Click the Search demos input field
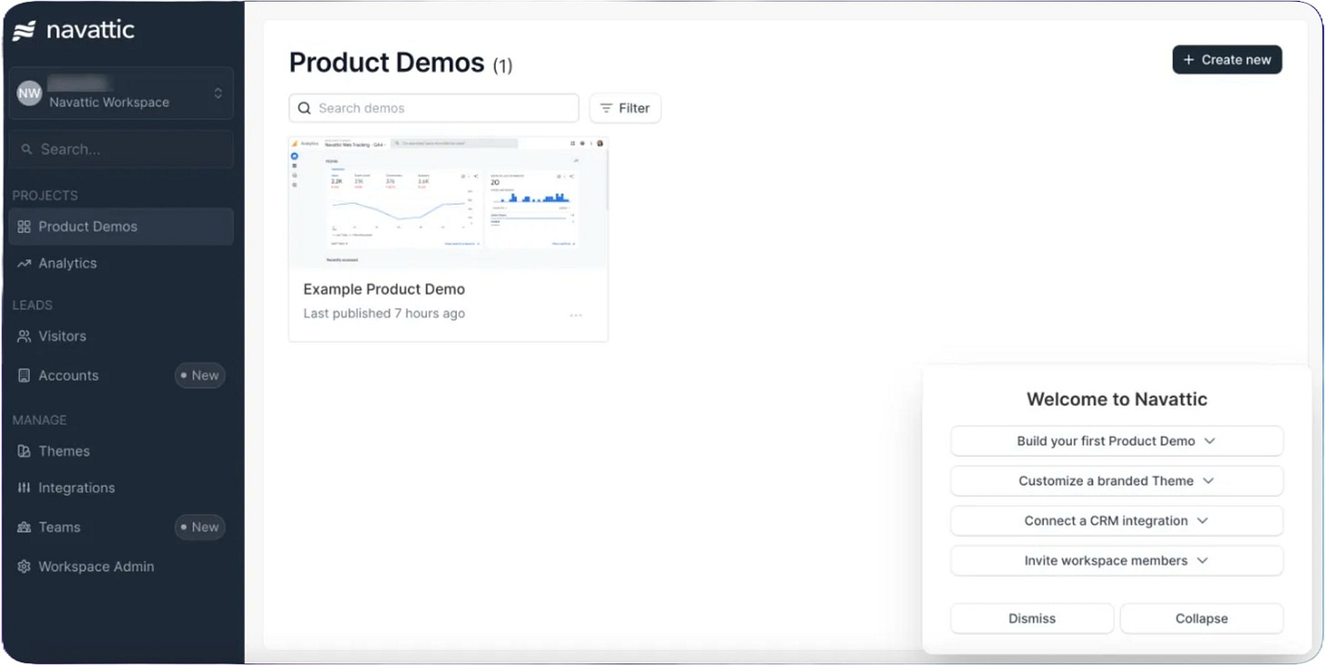 434,107
